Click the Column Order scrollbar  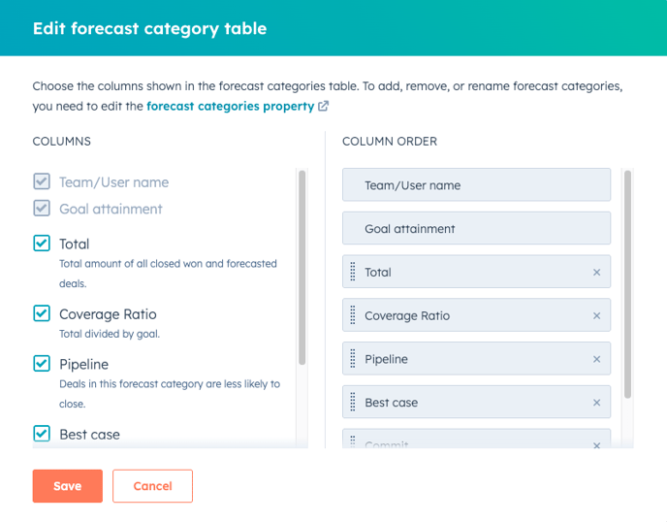627,284
